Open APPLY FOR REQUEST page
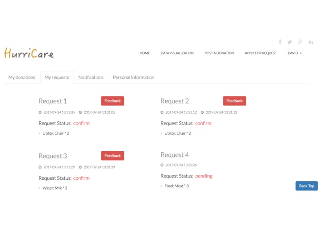Screen dimensions: 331x235 click(x=261, y=53)
